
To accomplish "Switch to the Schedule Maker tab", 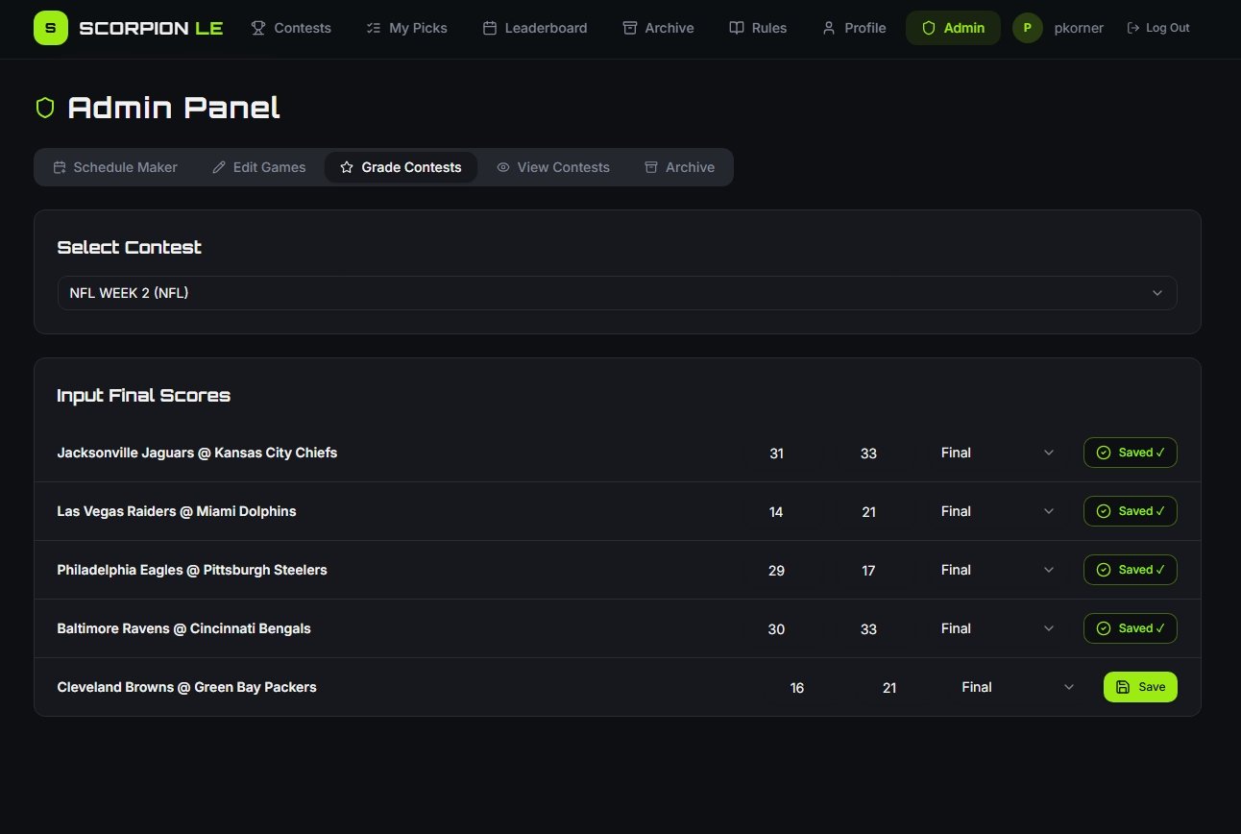I will 115,167.
